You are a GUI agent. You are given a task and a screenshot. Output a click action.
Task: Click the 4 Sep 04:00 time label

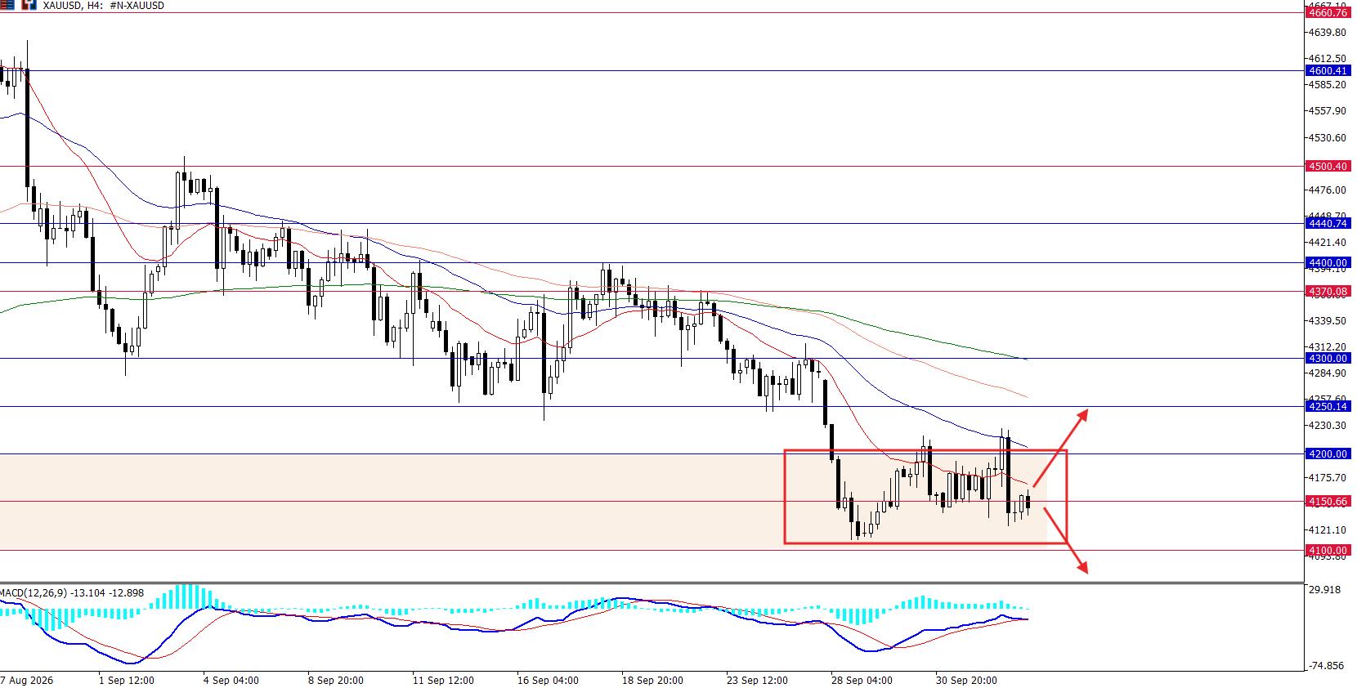tap(231, 681)
